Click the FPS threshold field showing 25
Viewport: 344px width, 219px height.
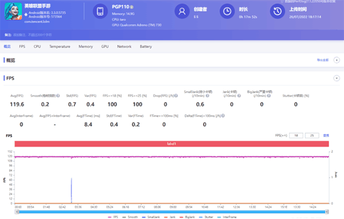tap(312, 135)
